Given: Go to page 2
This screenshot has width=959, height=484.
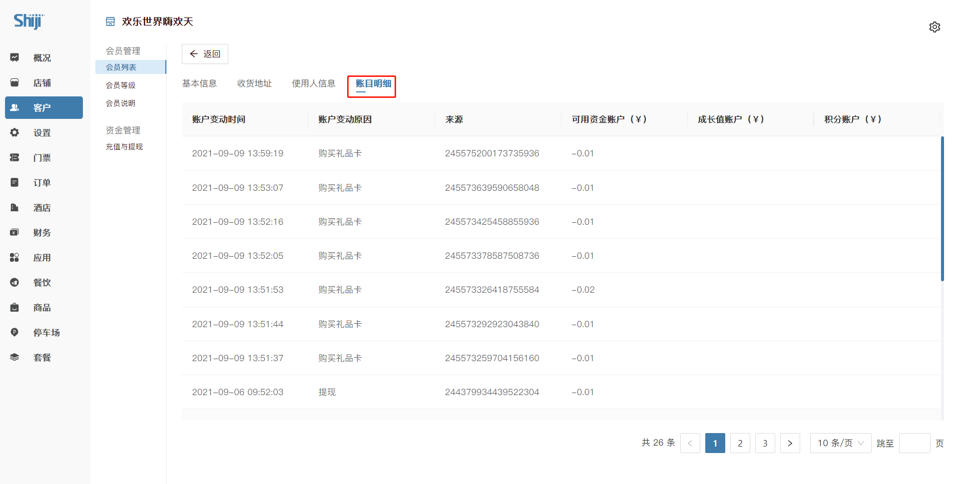Looking at the screenshot, I should (740, 443).
